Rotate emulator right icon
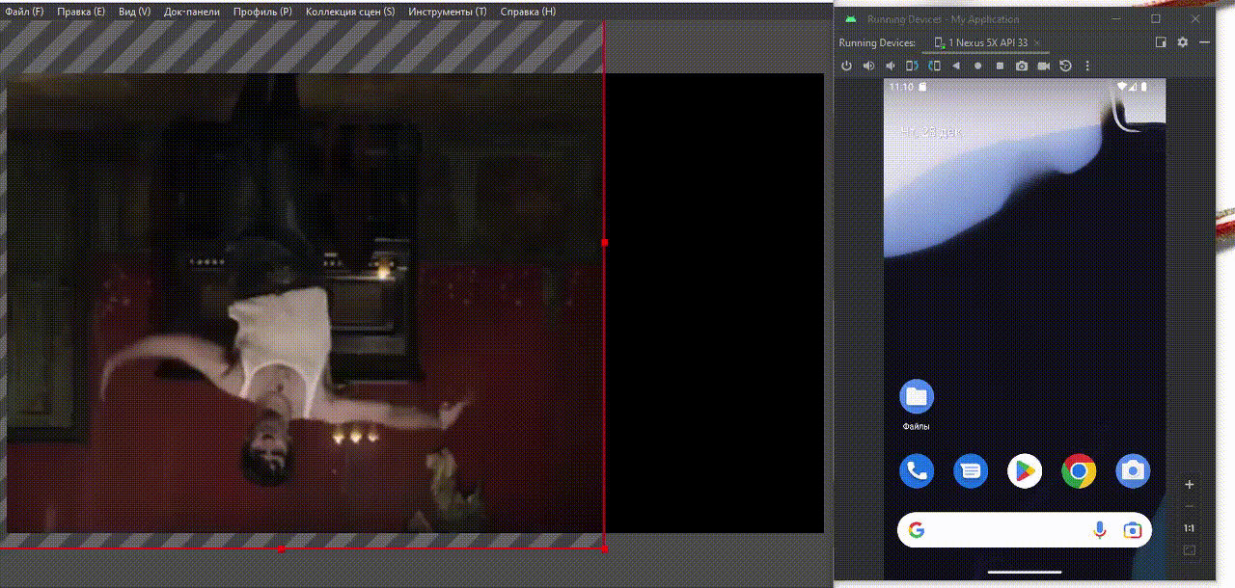Screen dimensions: 1235x588 [x=934, y=66]
